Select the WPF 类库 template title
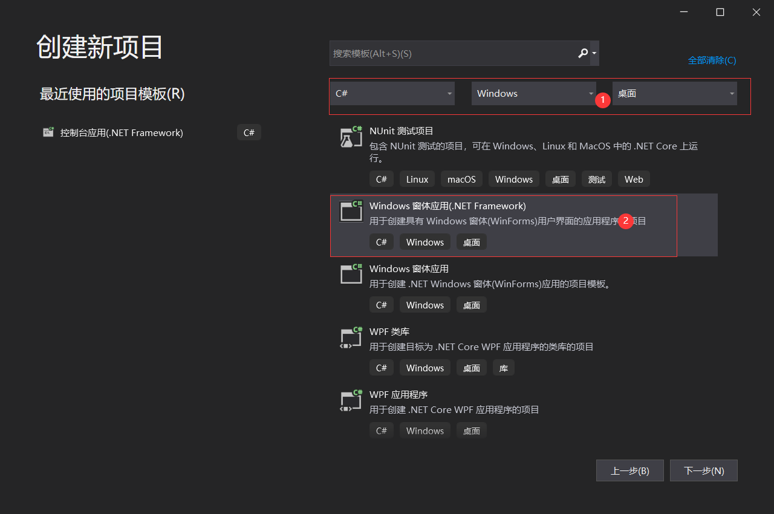 click(389, 331)
